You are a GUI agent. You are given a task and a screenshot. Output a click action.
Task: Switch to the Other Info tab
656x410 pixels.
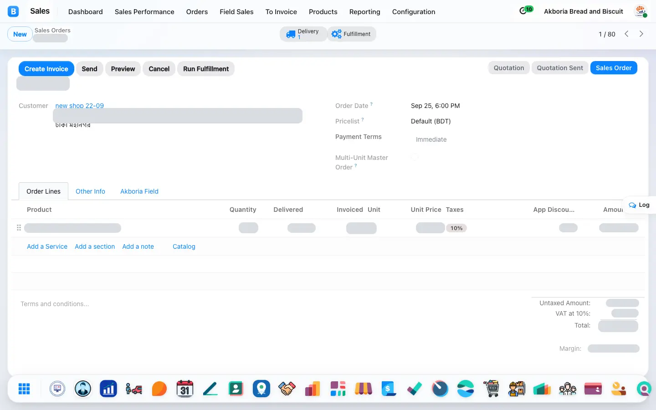90,191
